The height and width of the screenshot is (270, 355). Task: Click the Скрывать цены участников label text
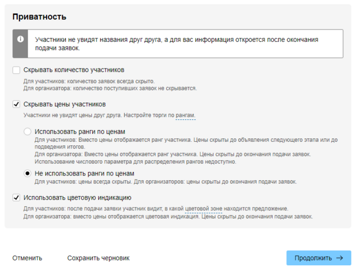click(64, 105)
